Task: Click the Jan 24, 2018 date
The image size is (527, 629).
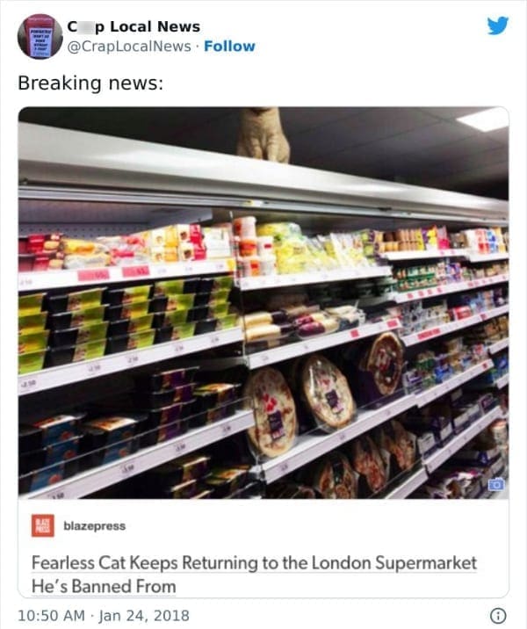Action: tap(144, 615)
